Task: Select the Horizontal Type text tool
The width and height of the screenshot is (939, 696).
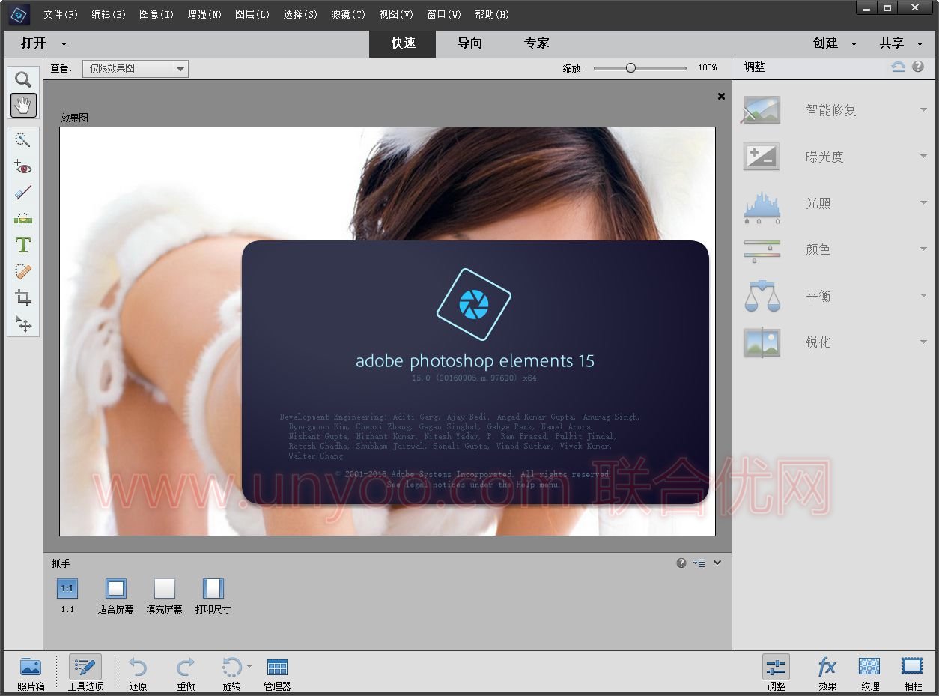Action: (x=23, y=246)
